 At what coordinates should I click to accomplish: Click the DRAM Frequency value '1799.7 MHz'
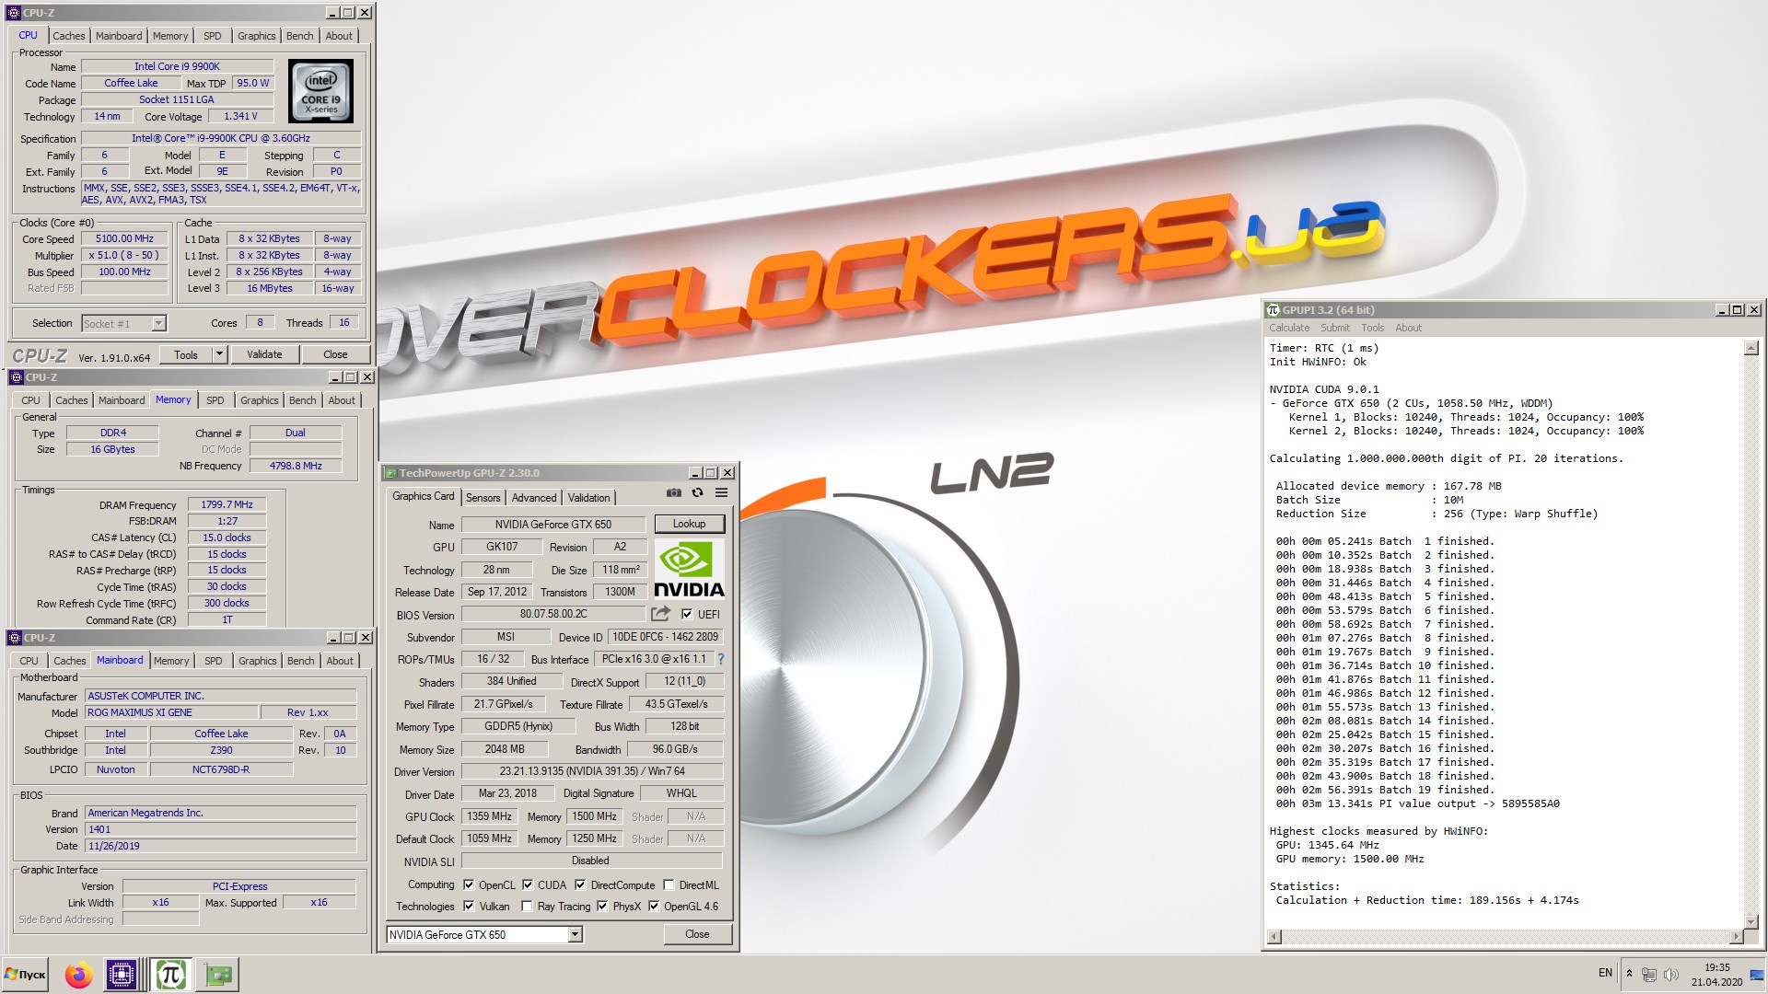point(227,504)
